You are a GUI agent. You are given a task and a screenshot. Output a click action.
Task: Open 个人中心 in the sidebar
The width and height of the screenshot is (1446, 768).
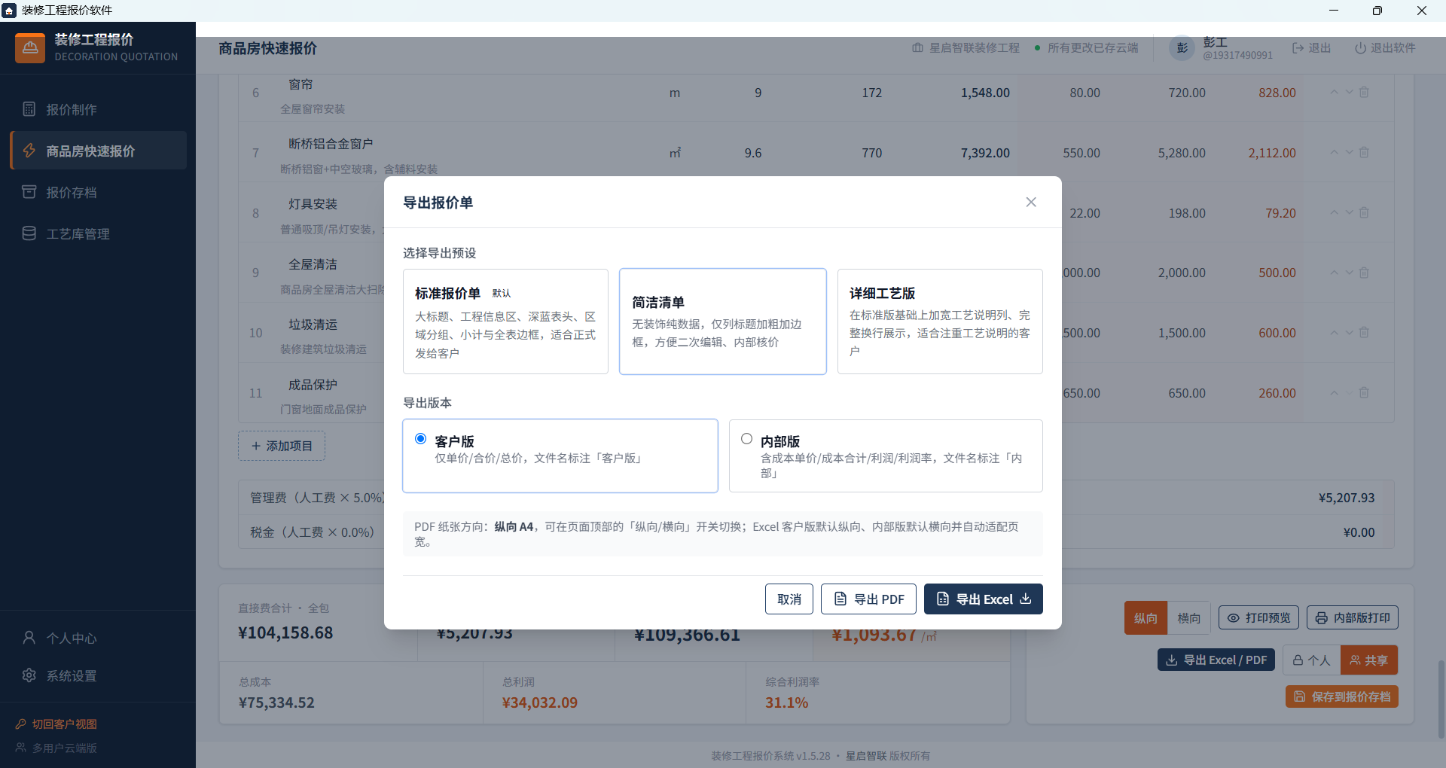pos(98,638)
